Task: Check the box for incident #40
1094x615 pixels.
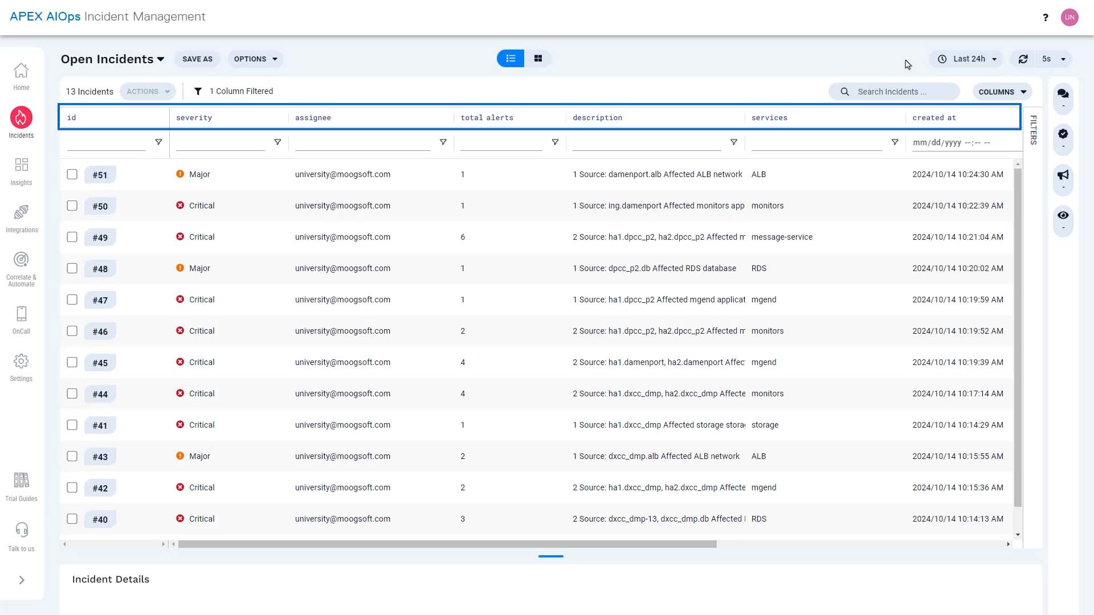Action: point(72,519)
